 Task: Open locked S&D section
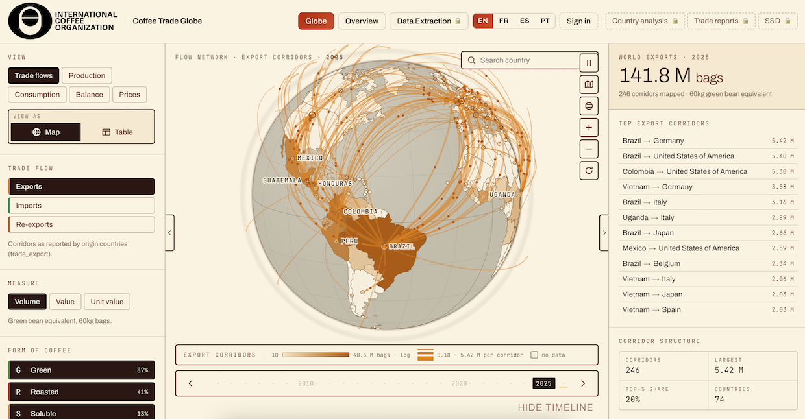click(778, 21)
